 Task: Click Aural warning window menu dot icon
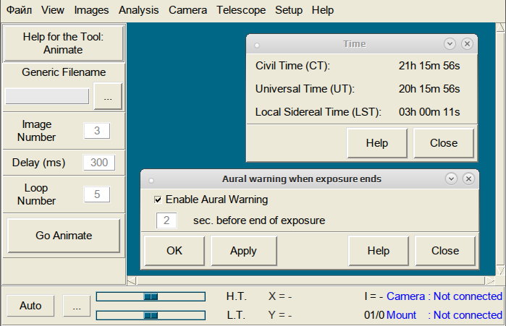pos(151,181)
